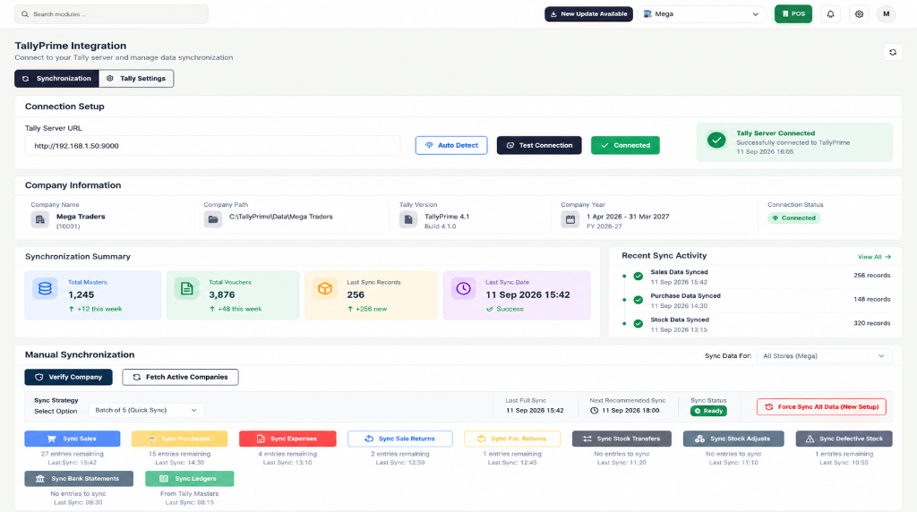Click the Search modules field

(x=111, y=14)
